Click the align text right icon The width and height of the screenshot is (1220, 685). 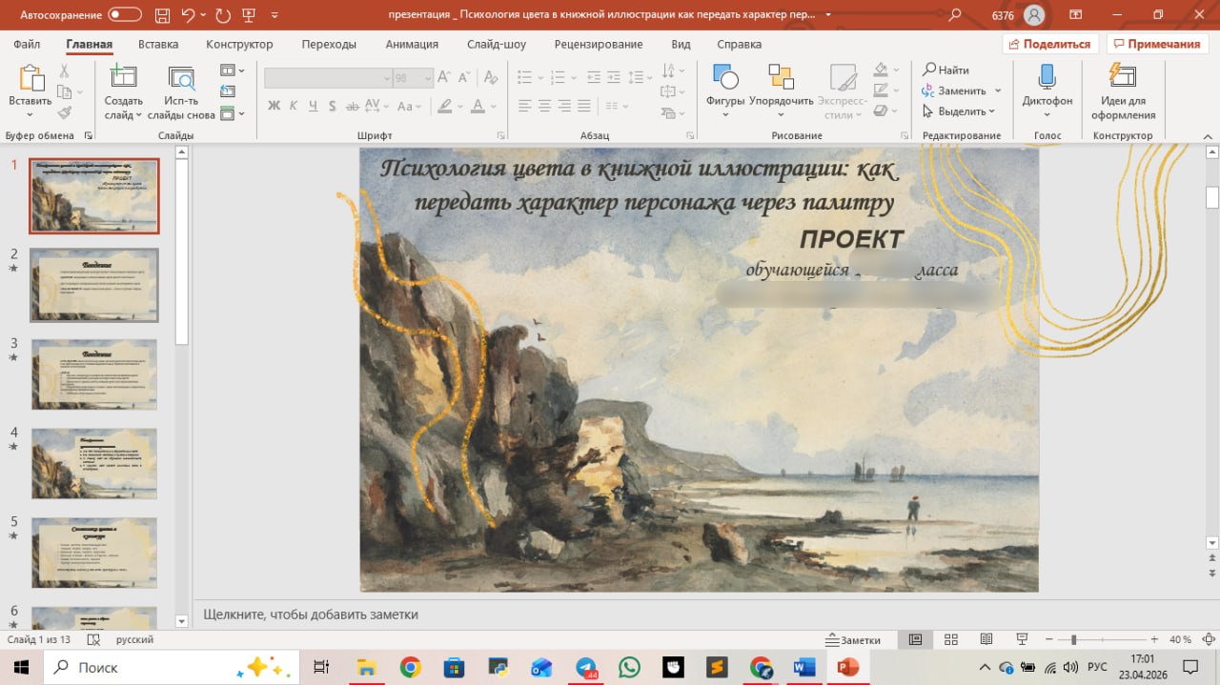564,106
